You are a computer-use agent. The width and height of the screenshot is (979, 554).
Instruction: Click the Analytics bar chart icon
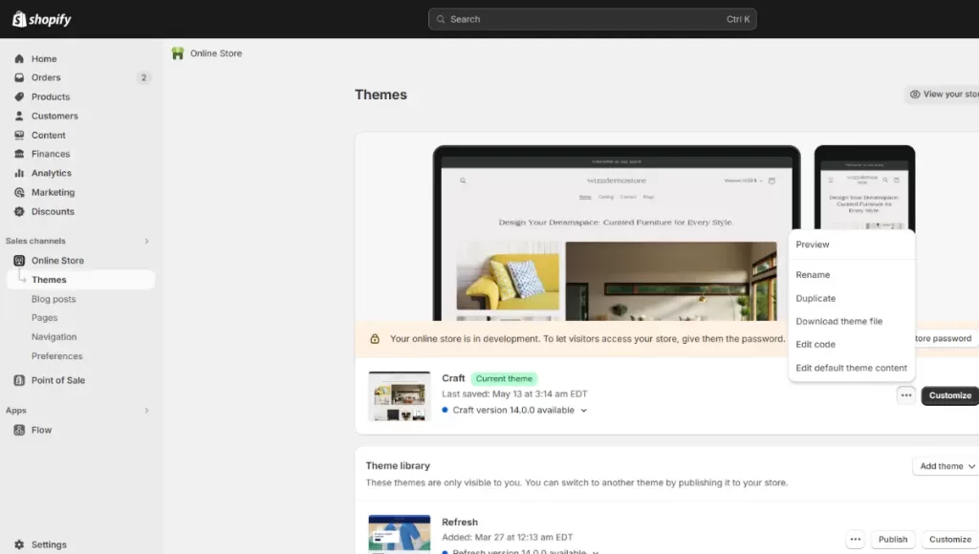coord(19,173)
